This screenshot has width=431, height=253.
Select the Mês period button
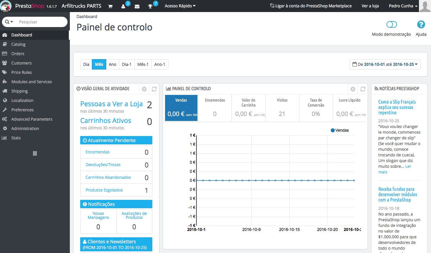click(99, 64)
